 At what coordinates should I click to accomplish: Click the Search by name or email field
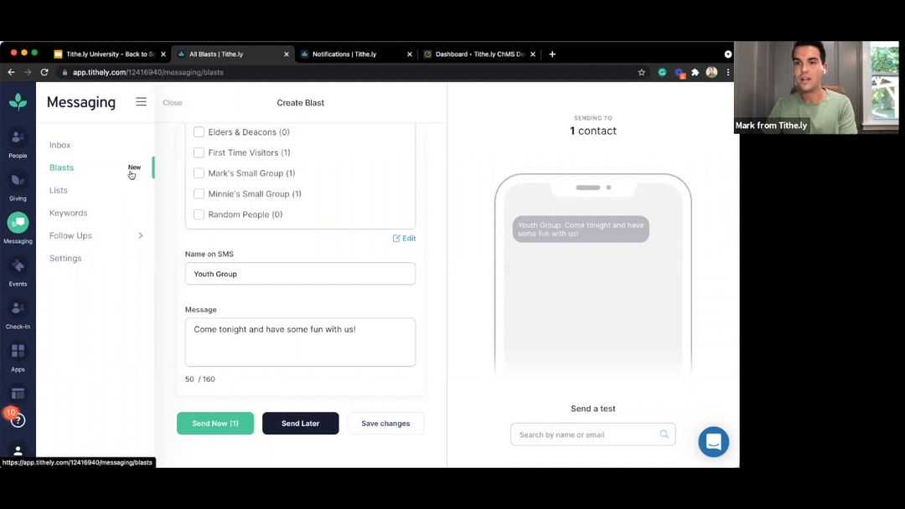[587, 434]
